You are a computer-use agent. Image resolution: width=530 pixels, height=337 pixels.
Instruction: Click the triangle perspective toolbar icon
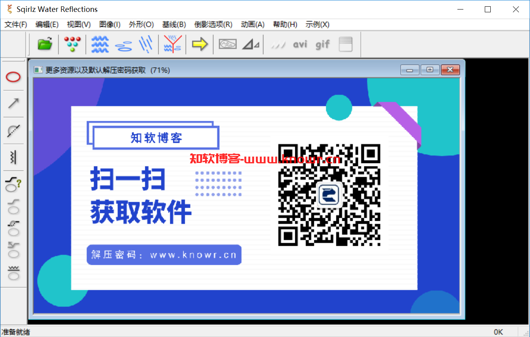251,44
